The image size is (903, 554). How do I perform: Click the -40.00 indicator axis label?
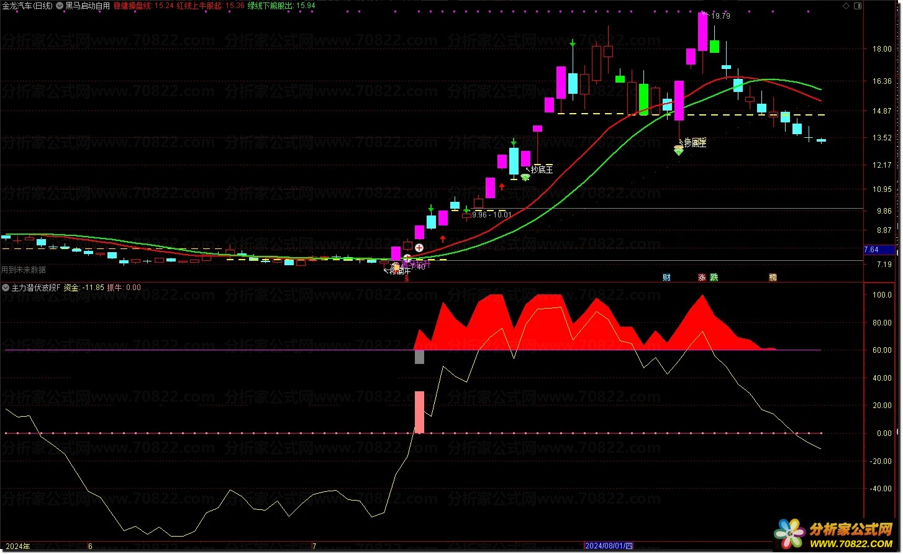[x=881, y=489]
